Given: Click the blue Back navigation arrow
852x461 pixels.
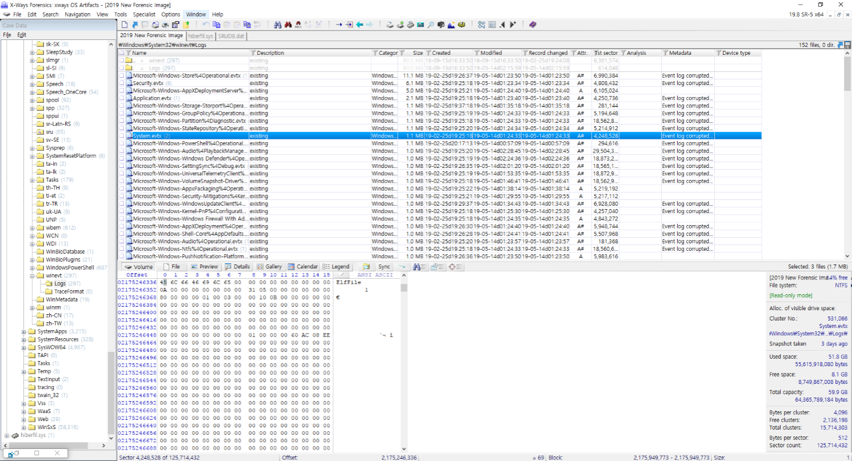Looking at the screenshot, I should click(359, 25).
